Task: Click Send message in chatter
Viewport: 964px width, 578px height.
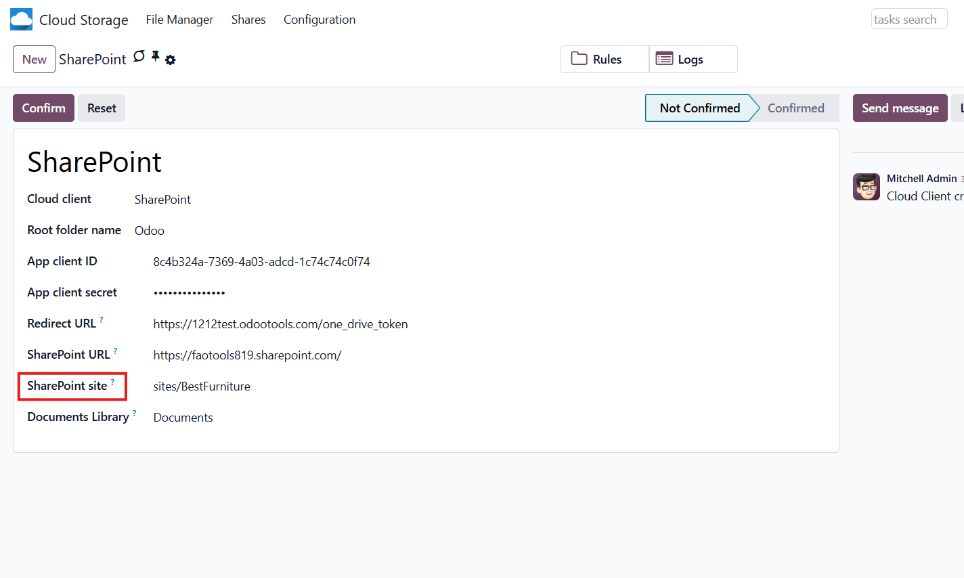Action: click(900, 108)
